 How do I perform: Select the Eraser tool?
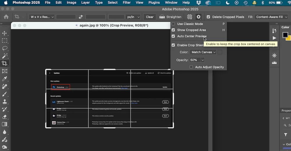click(4, 117)
